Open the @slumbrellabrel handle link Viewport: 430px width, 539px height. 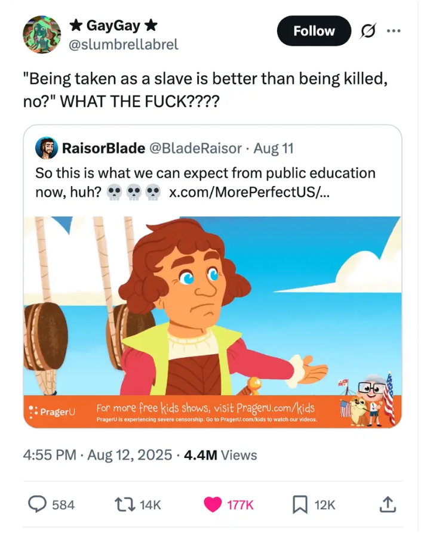click(124, 45)
